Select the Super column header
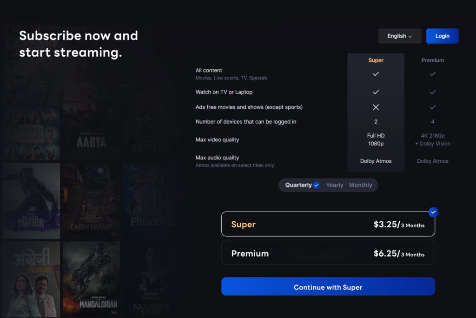 point(376,60)
